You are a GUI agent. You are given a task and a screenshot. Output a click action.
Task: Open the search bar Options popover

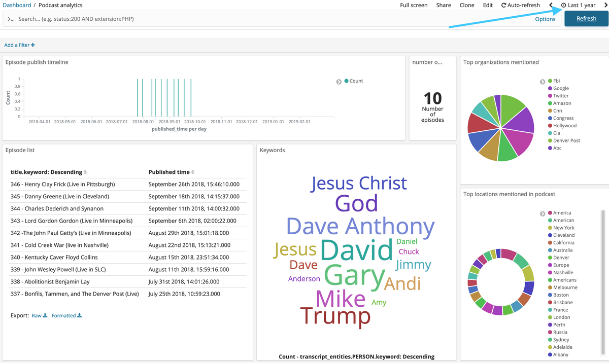click(x=545, y=19)
